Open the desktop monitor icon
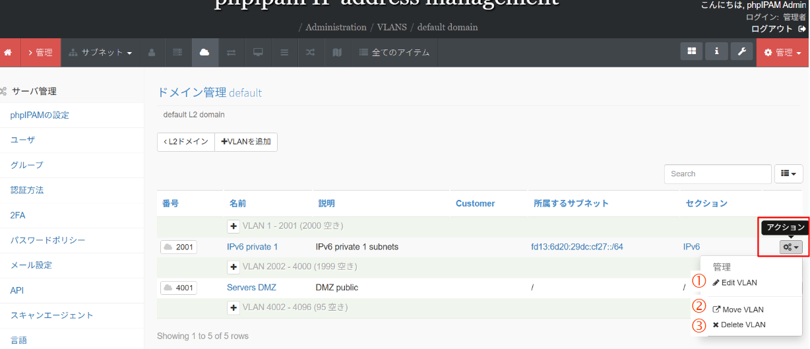 [258, 53]
